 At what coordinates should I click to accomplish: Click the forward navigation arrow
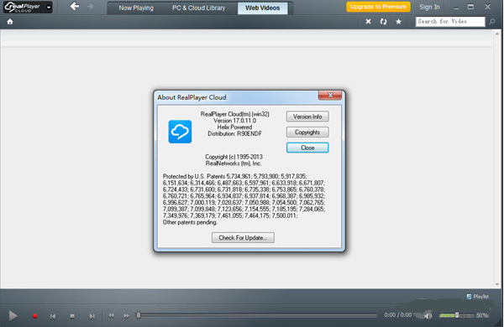(x=91, y=7)
